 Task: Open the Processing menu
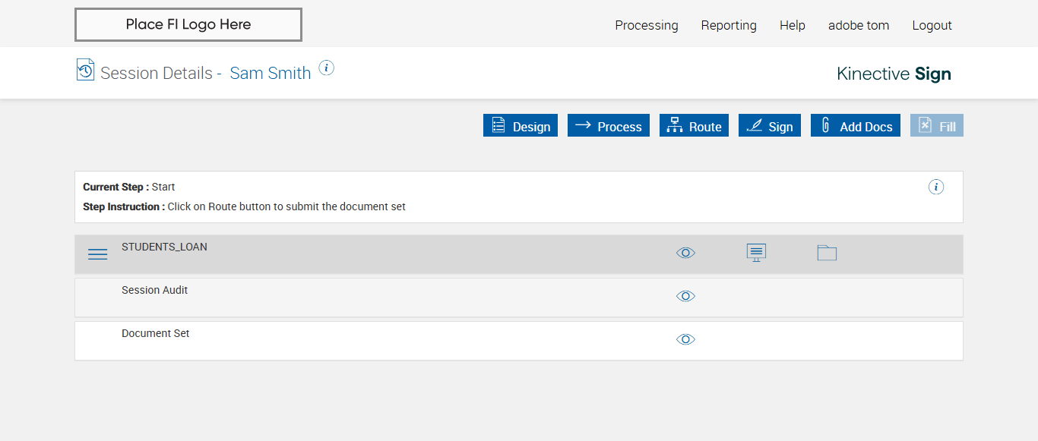coord(647,25)
